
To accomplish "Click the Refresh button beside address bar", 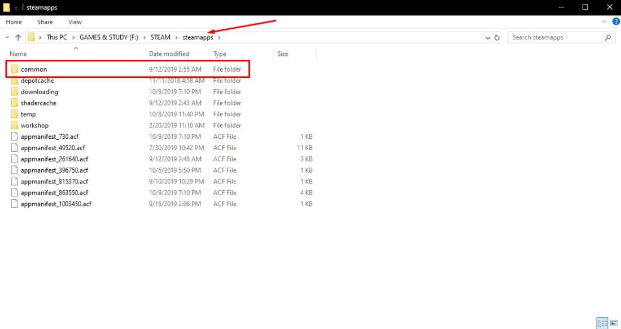I will (497, 38).
